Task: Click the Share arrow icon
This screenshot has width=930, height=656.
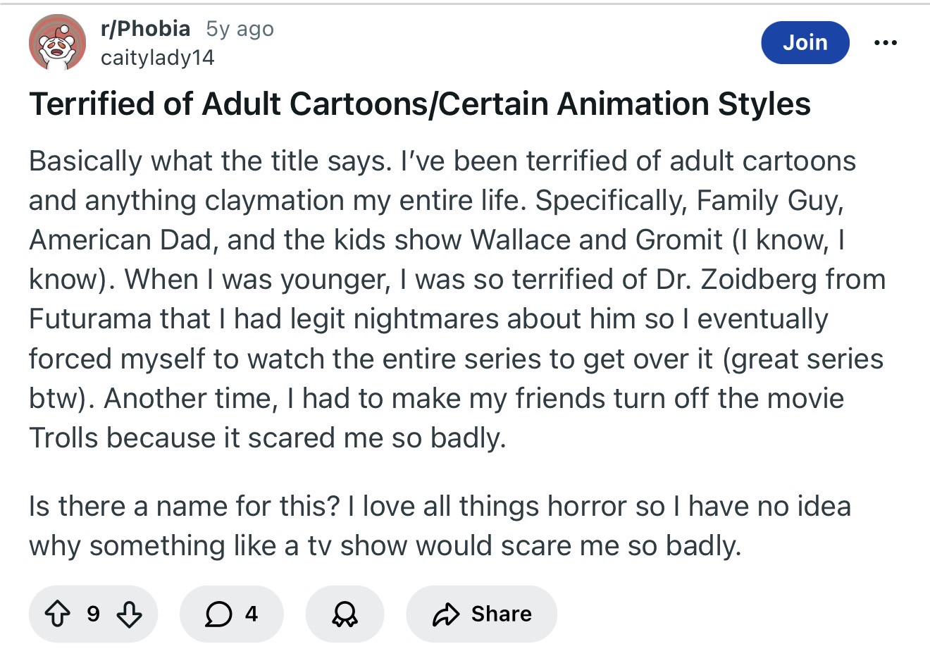Action: [445, 614]
